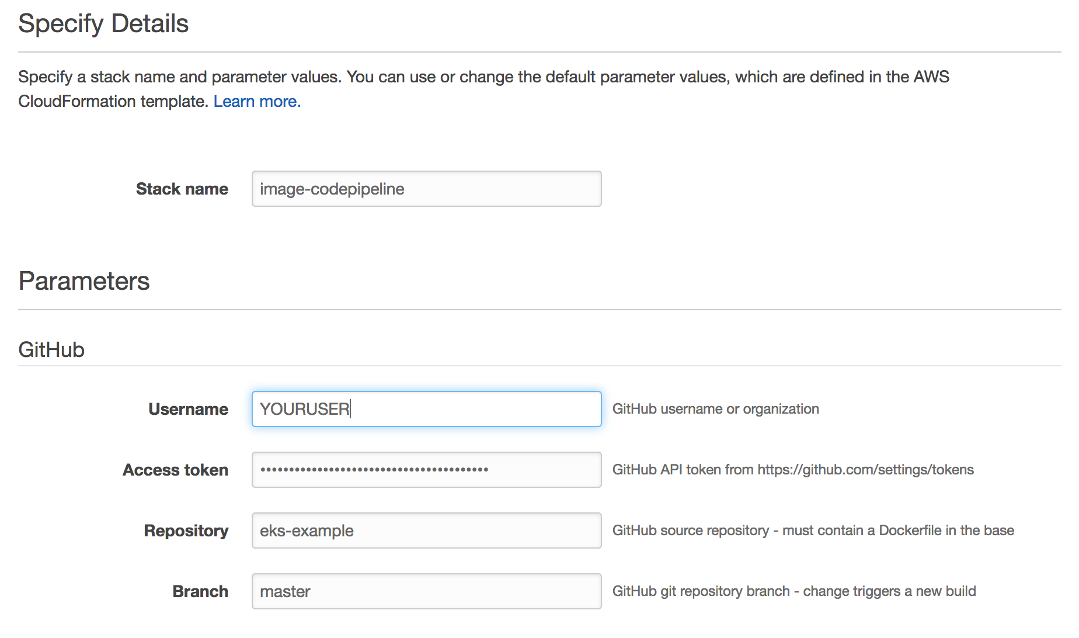Click the image-codepipeline stack name text
This screenshot has width=1079, height=638.
(x=332, y=188)
